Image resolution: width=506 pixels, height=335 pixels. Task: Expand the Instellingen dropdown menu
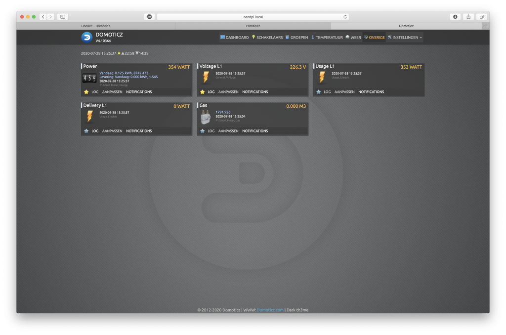(x=405, y=38)
